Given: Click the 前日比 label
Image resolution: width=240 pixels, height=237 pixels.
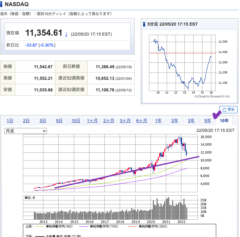Looking at the screenshot, I should pos(13,45).
